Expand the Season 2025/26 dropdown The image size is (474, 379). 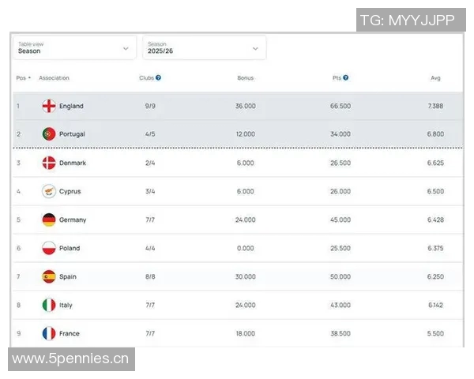[x=204, y=48]
